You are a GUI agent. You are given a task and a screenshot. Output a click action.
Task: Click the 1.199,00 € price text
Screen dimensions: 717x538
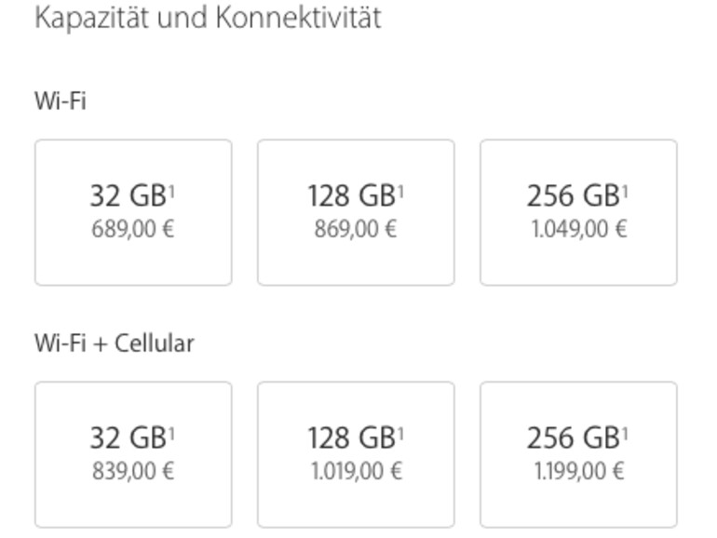[578, 472]
